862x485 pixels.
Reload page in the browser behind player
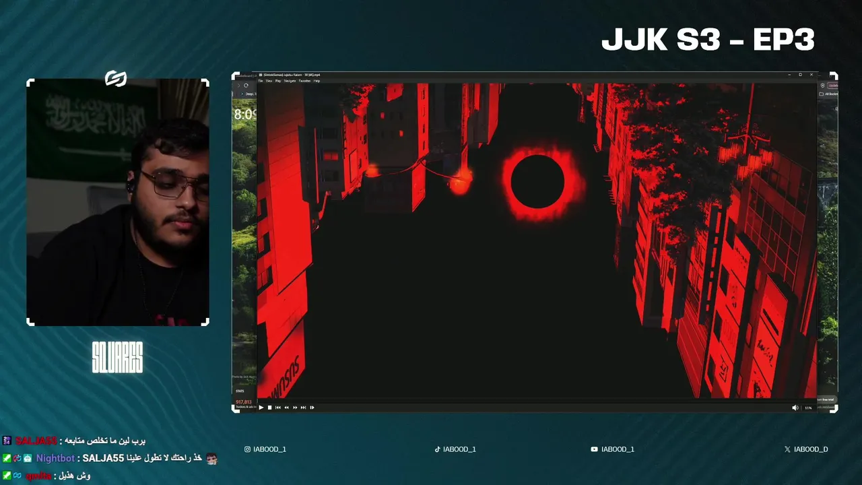point(246,86)
